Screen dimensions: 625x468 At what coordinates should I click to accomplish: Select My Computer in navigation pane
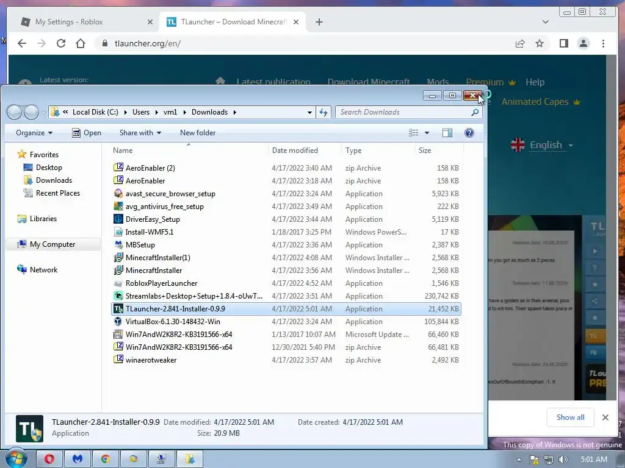(52, 244)
